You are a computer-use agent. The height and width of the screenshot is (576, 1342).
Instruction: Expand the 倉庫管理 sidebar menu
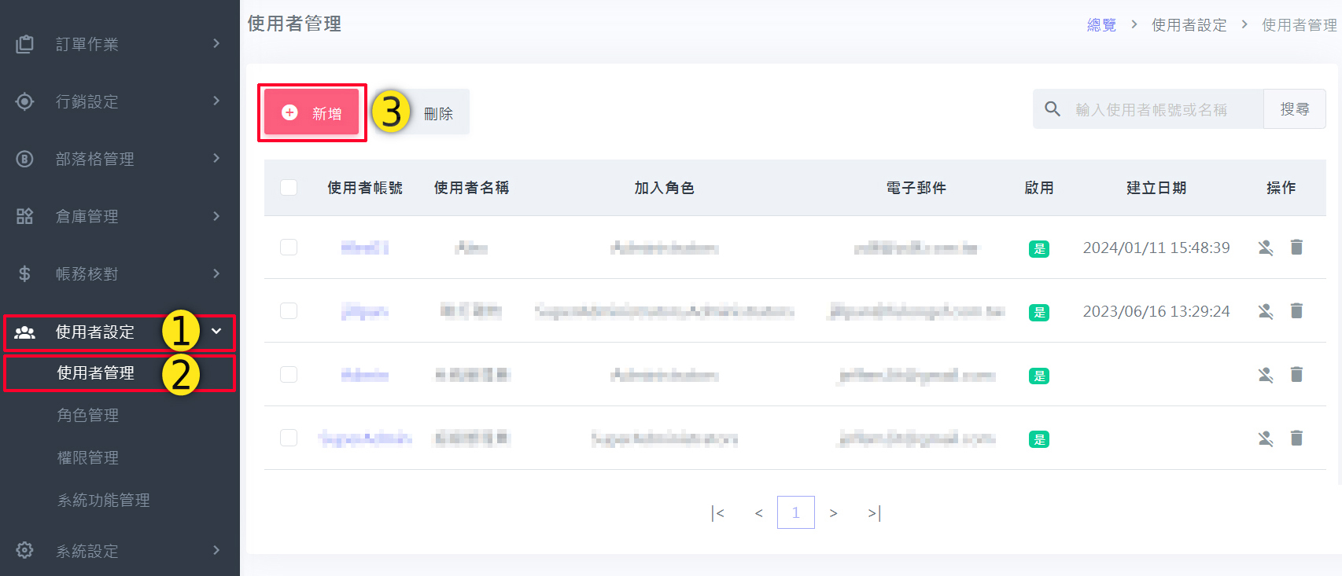point(118,216)
